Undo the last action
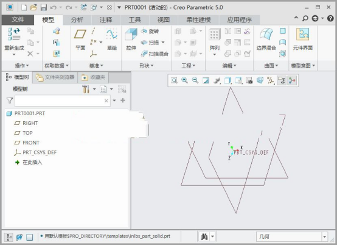Viewport: 337px width, 245px height. point(53,7)
